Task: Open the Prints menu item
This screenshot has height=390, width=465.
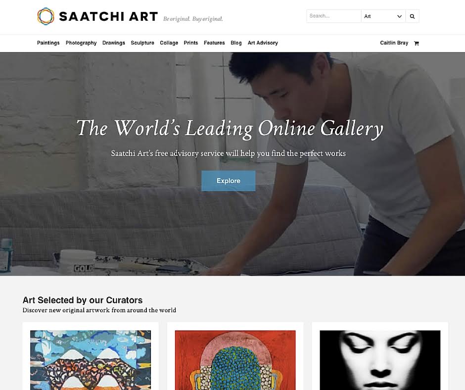Action: [x=190, y=43]
